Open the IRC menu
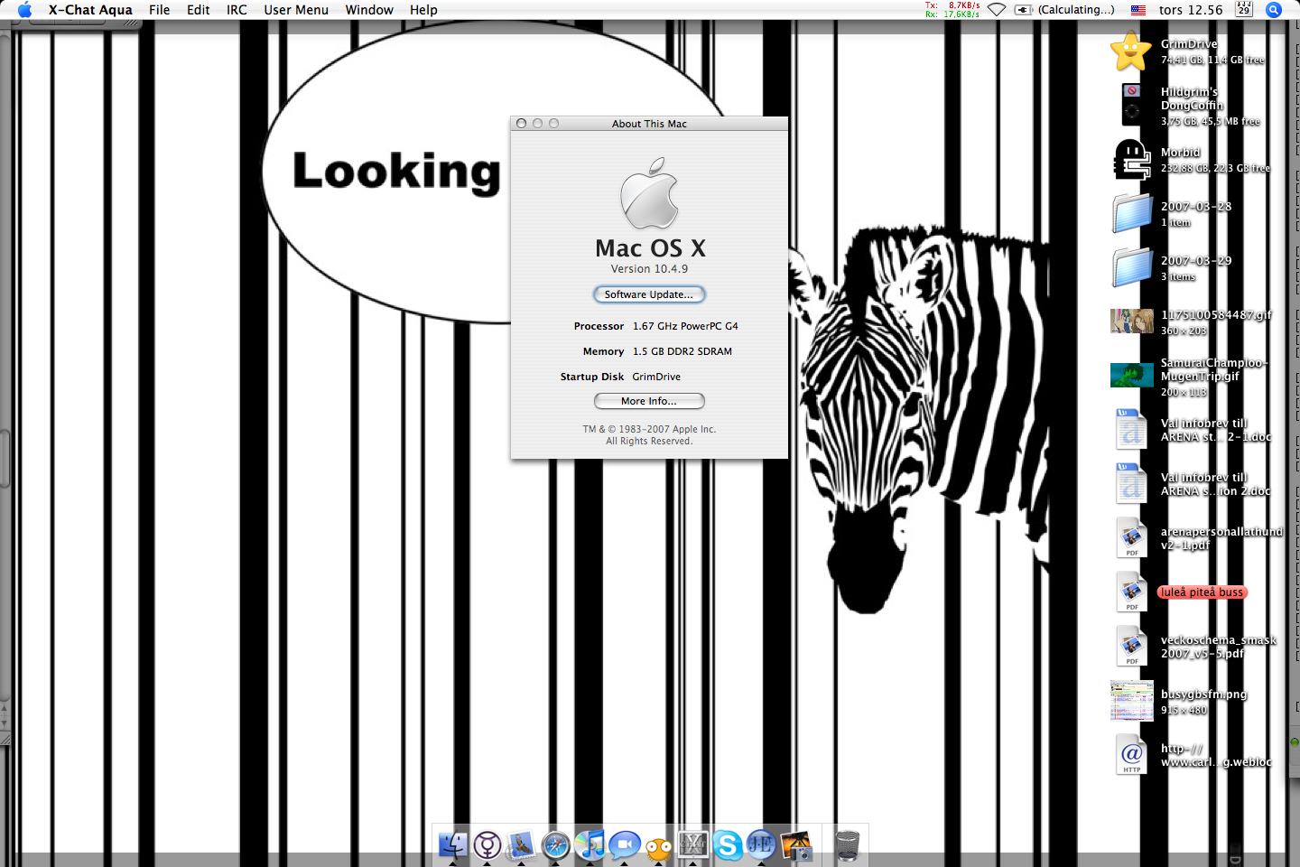Screen dimensions: 1300x867 (237, 10)
